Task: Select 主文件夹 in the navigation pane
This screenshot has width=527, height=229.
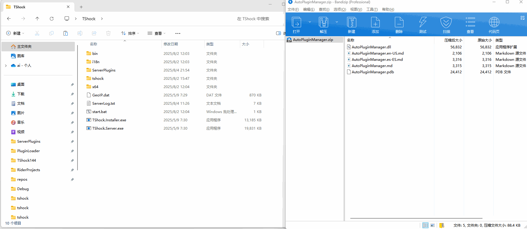Action: (x=38, y=47)
